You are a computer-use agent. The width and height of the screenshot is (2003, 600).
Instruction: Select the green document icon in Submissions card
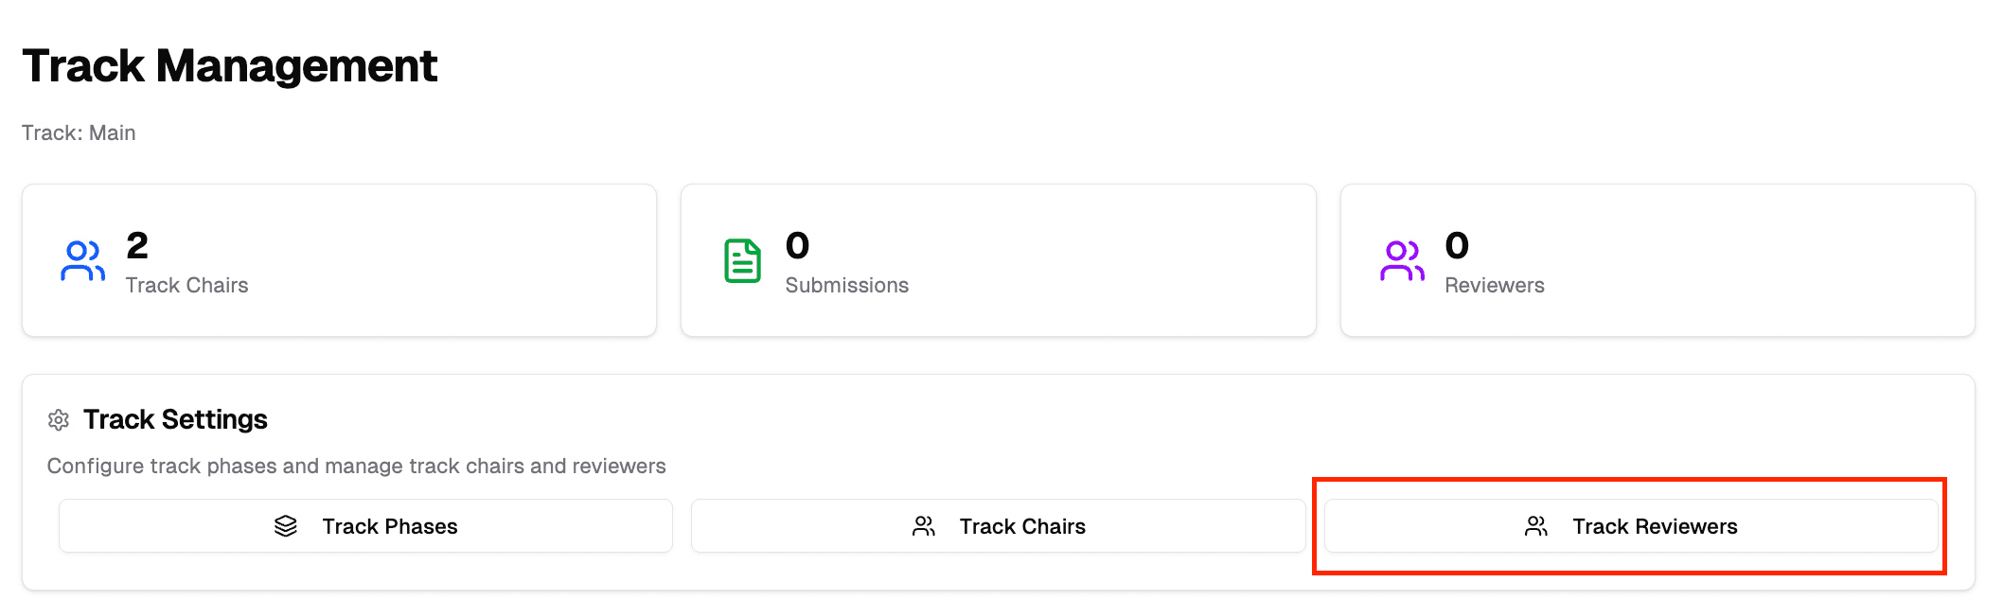point(742,260)
